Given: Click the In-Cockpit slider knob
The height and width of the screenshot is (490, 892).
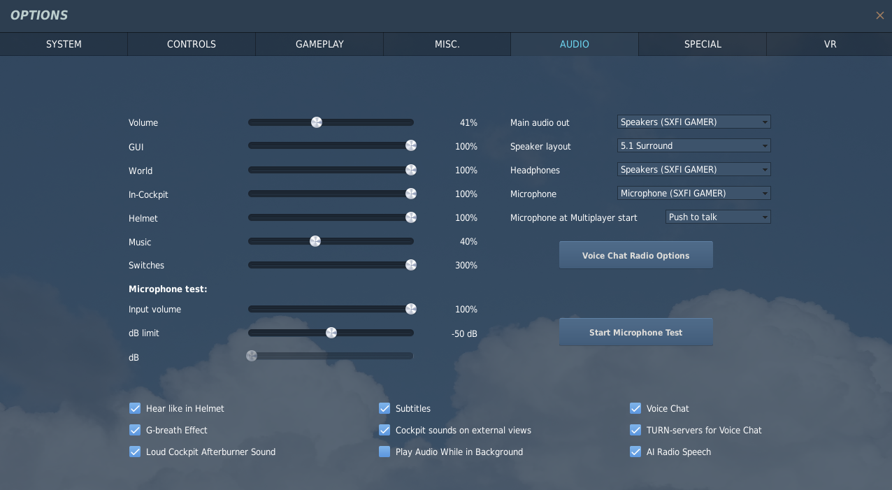Looking at the screenshot, I should [x=411, y=194].
